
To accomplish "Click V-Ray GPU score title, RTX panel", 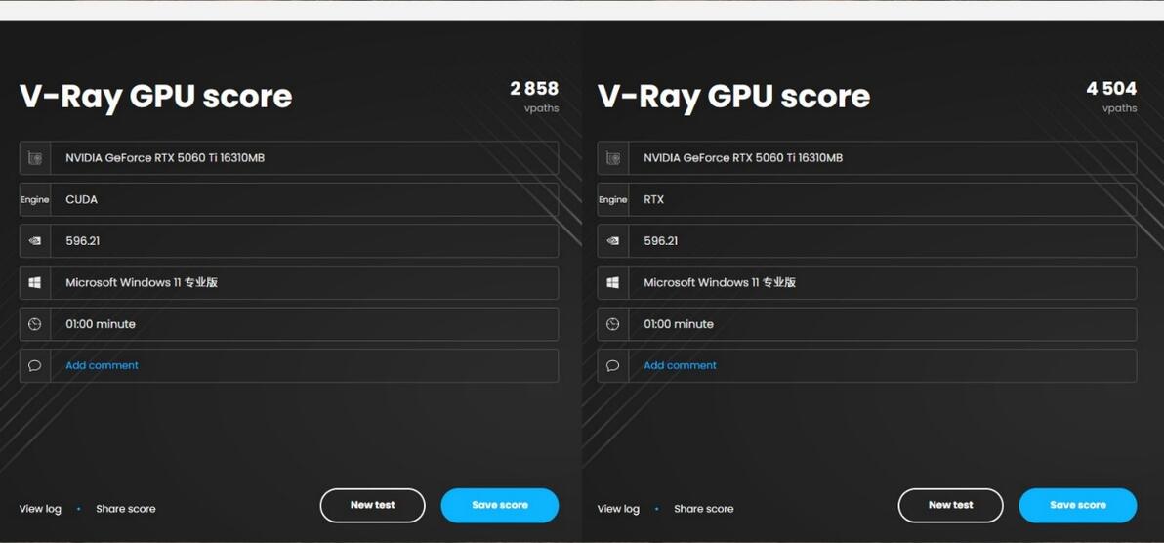I will tap(734, 97).
